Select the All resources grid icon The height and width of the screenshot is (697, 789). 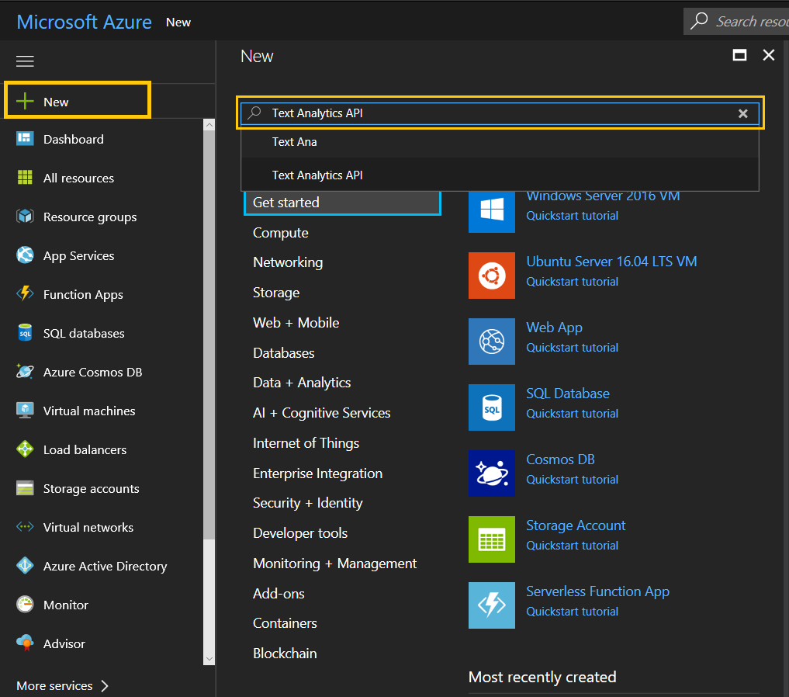tap(25, 177)
